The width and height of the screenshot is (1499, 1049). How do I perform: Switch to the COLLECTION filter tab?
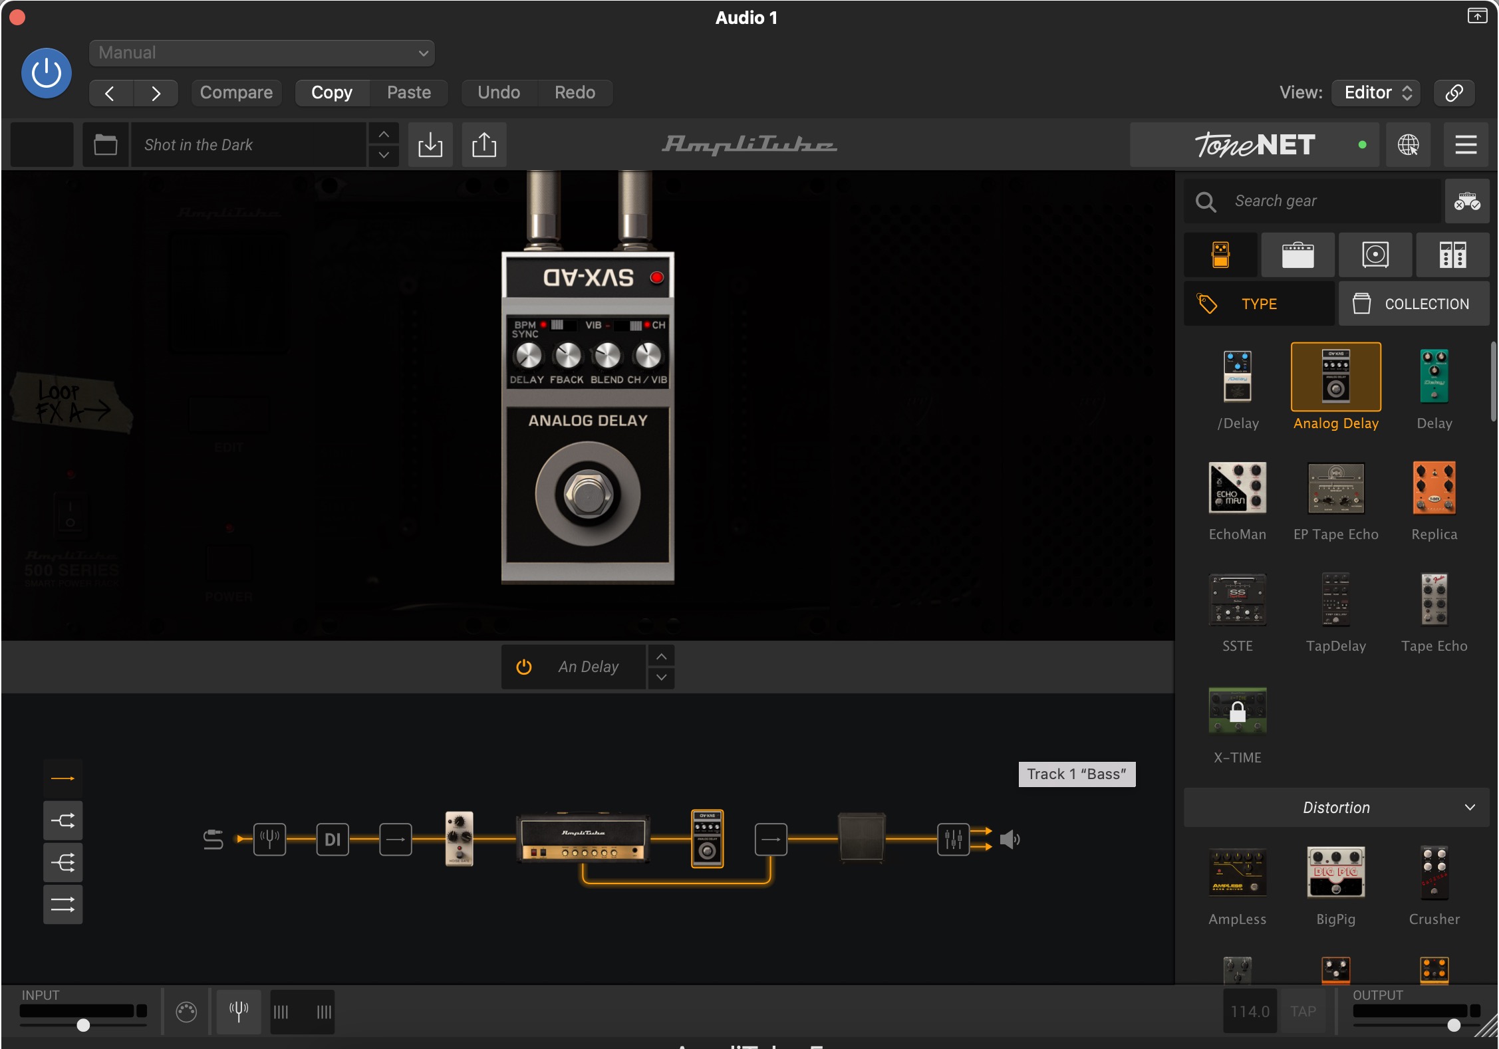1414,304
